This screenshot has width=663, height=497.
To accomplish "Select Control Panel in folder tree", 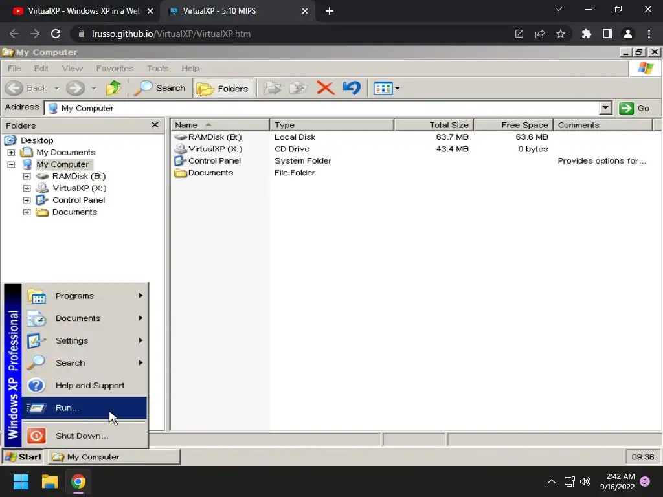I will point(78,201).
